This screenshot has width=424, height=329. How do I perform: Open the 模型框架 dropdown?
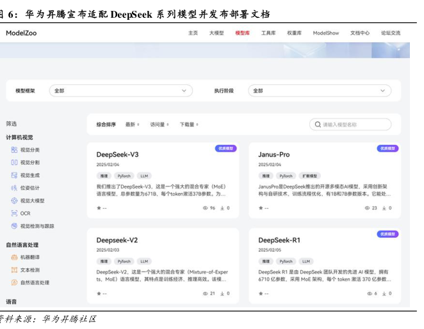tap(121, 91)
